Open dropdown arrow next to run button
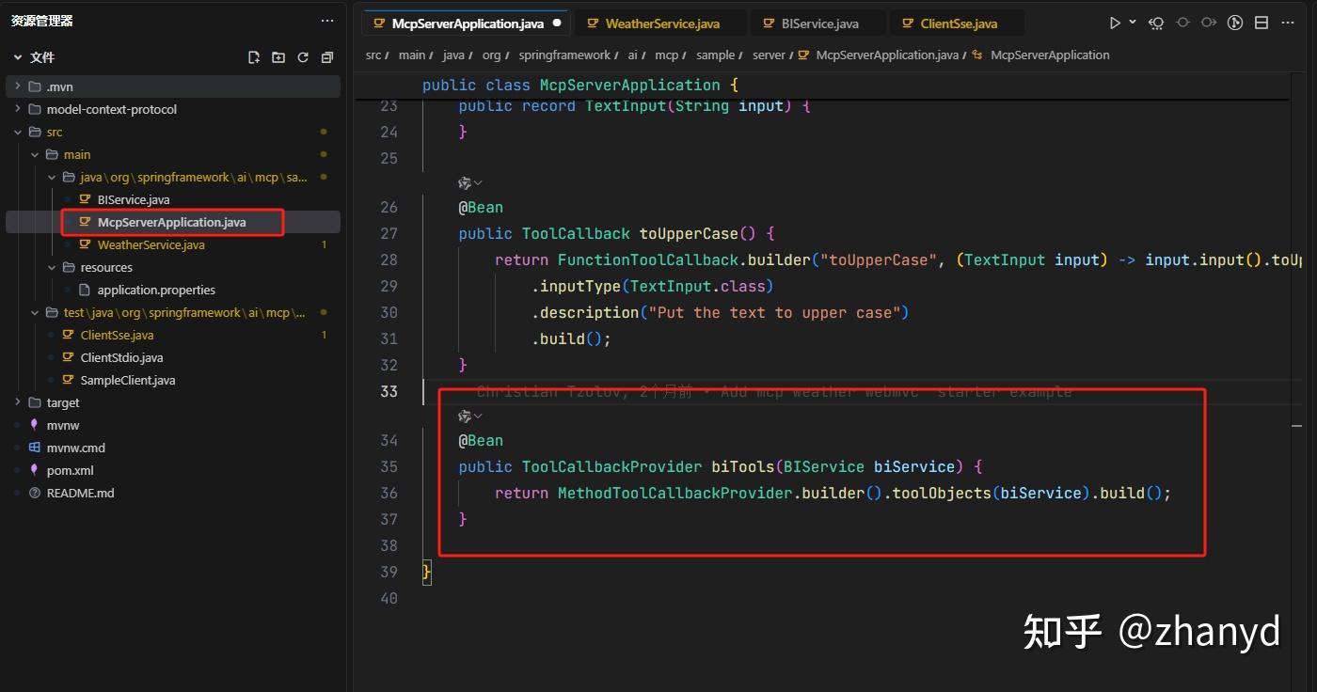 [x=1133, y=23]
